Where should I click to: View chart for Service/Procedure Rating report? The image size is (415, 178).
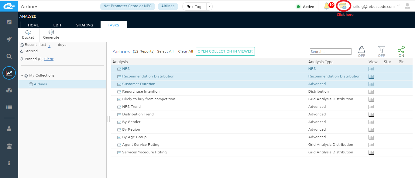coord(371,152)
